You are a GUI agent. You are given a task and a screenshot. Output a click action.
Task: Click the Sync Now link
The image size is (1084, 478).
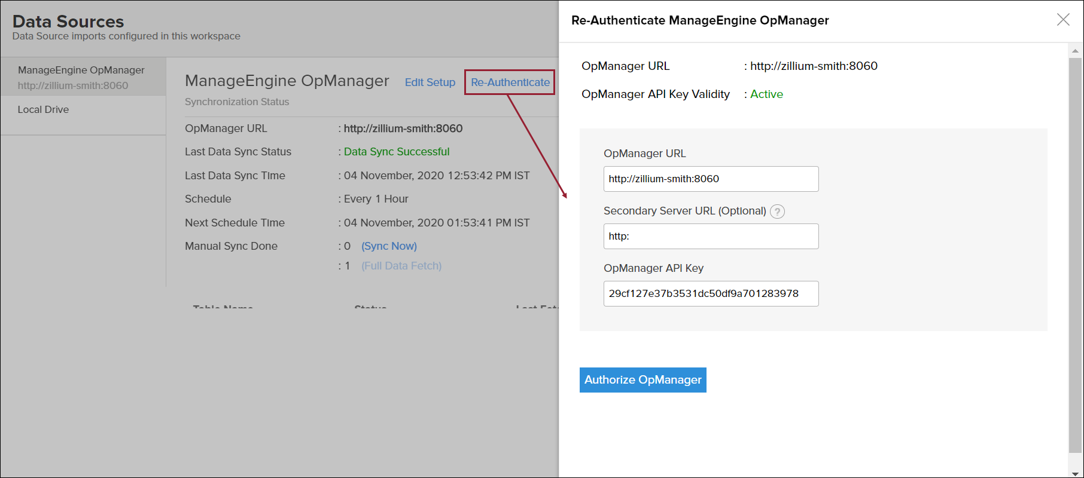[x=389, y=246]
